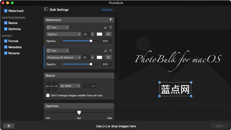The width and height of the screenshot is (231, 130).
Task: Delete the Zapfino text watermark
Action: coord(111,27)
